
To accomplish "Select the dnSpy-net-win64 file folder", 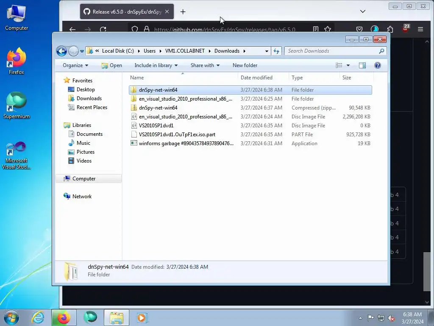I will pyautogui.click(x=250, y=90).
